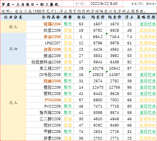
Task: Click the 趋势 column header
Action: pos(68,17)
